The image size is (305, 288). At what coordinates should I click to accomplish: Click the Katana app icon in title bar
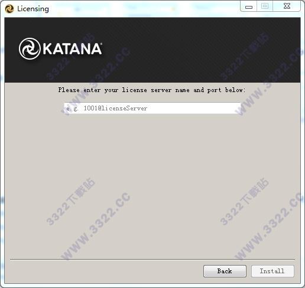point(9,9)
